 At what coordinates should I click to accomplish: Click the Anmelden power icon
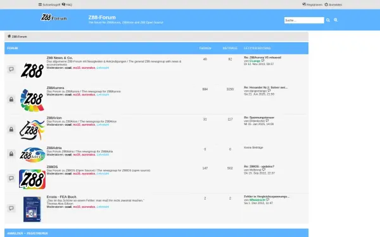[x=326, y=4]
